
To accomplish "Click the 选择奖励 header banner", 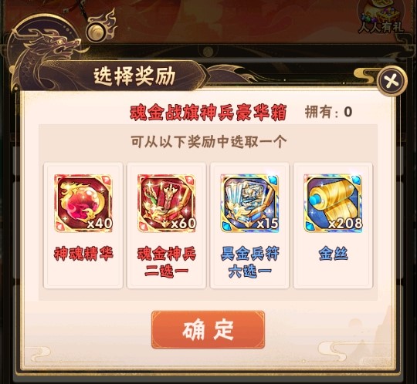I will [134, 76].
